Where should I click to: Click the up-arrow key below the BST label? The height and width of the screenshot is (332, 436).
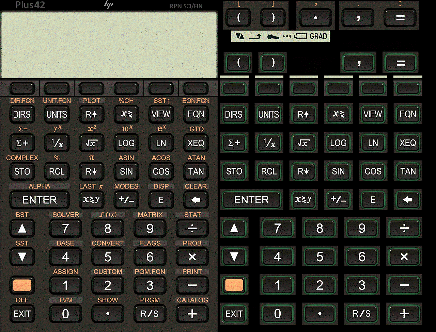coord(22,228)
